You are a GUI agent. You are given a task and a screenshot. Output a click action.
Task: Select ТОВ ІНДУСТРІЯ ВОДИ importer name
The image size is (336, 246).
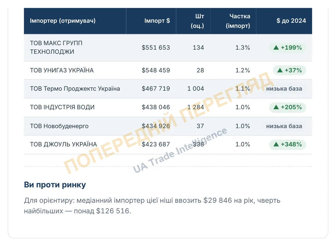(62, 107)
